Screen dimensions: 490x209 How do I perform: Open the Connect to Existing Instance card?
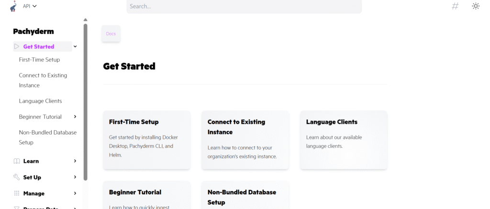tap(245, 140)
